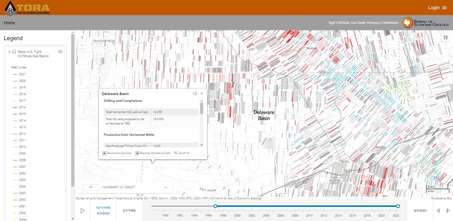Open the Login hamburger menu icon
The image size is (453, 221).
pyautogui.click(x=445, y=8)
